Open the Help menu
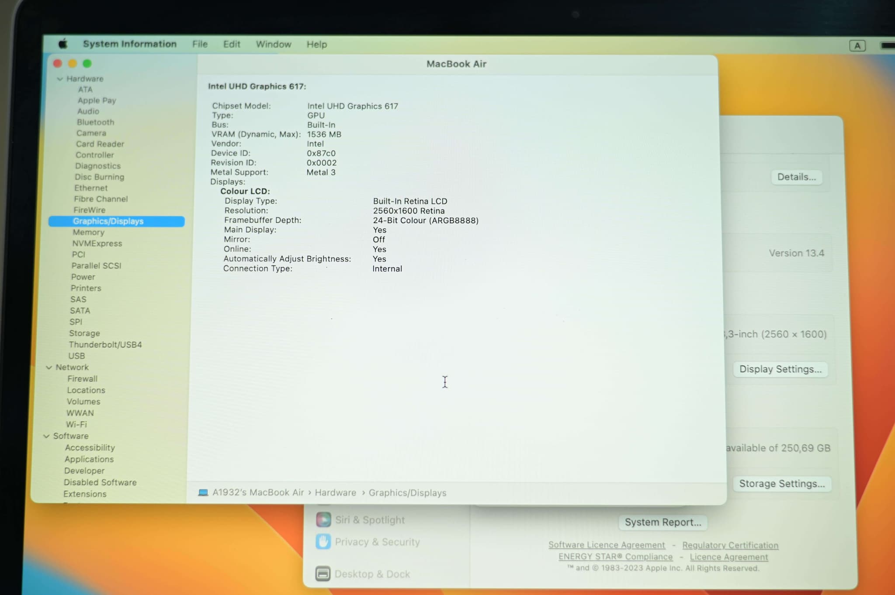The height and width of the screenshot is (595, 895). (x=317, y=44)
